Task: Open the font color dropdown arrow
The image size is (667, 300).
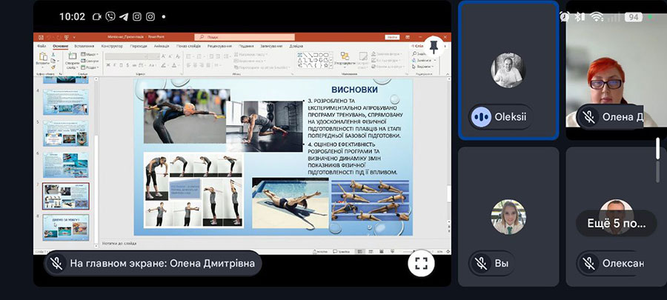Action: 179,65
